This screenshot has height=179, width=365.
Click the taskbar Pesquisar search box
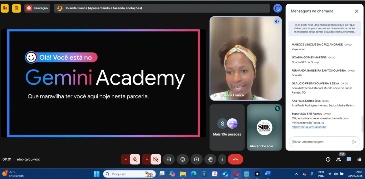coord(129,174)
